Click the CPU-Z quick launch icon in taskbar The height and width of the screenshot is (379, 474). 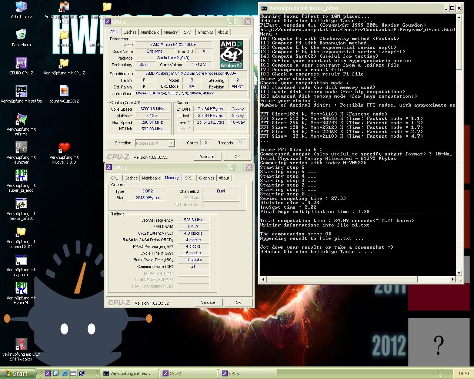coord(47,373)
